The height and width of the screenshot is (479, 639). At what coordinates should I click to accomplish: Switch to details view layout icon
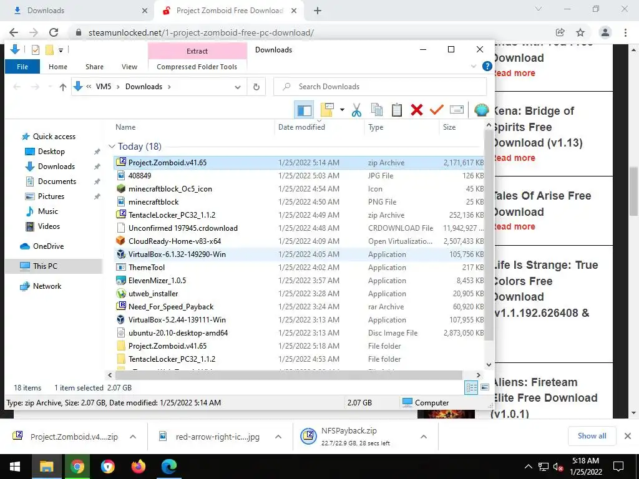click(x=471, y=387)
